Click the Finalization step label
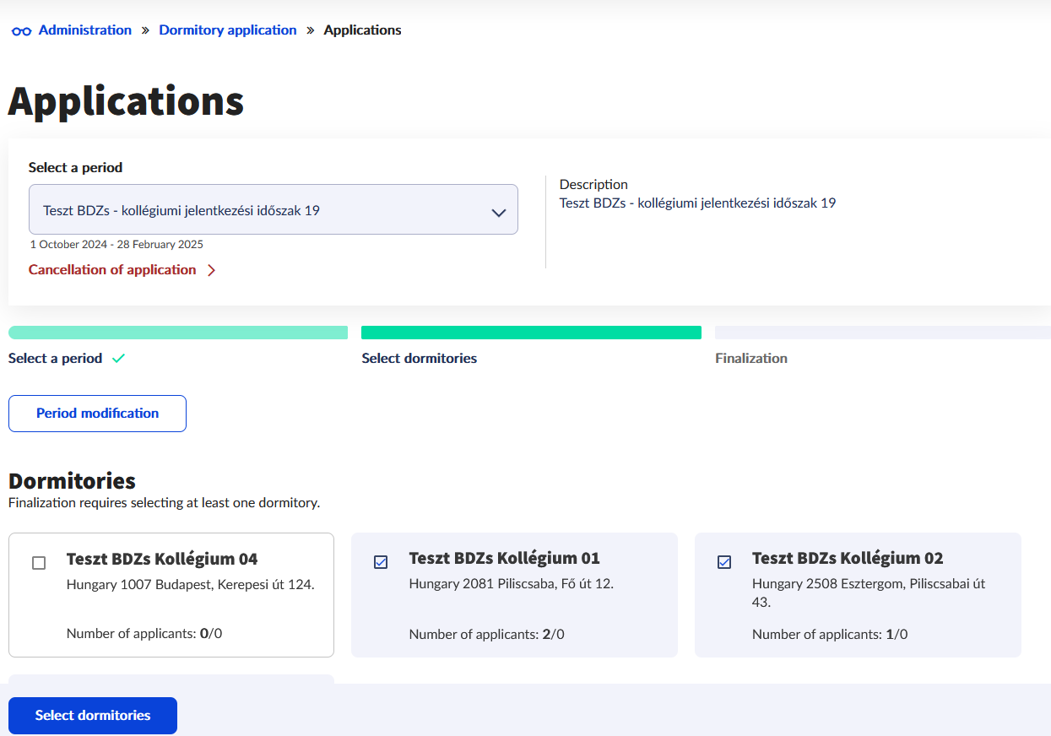This screenshot has width=1051, height=736. [x=750, y=359]
